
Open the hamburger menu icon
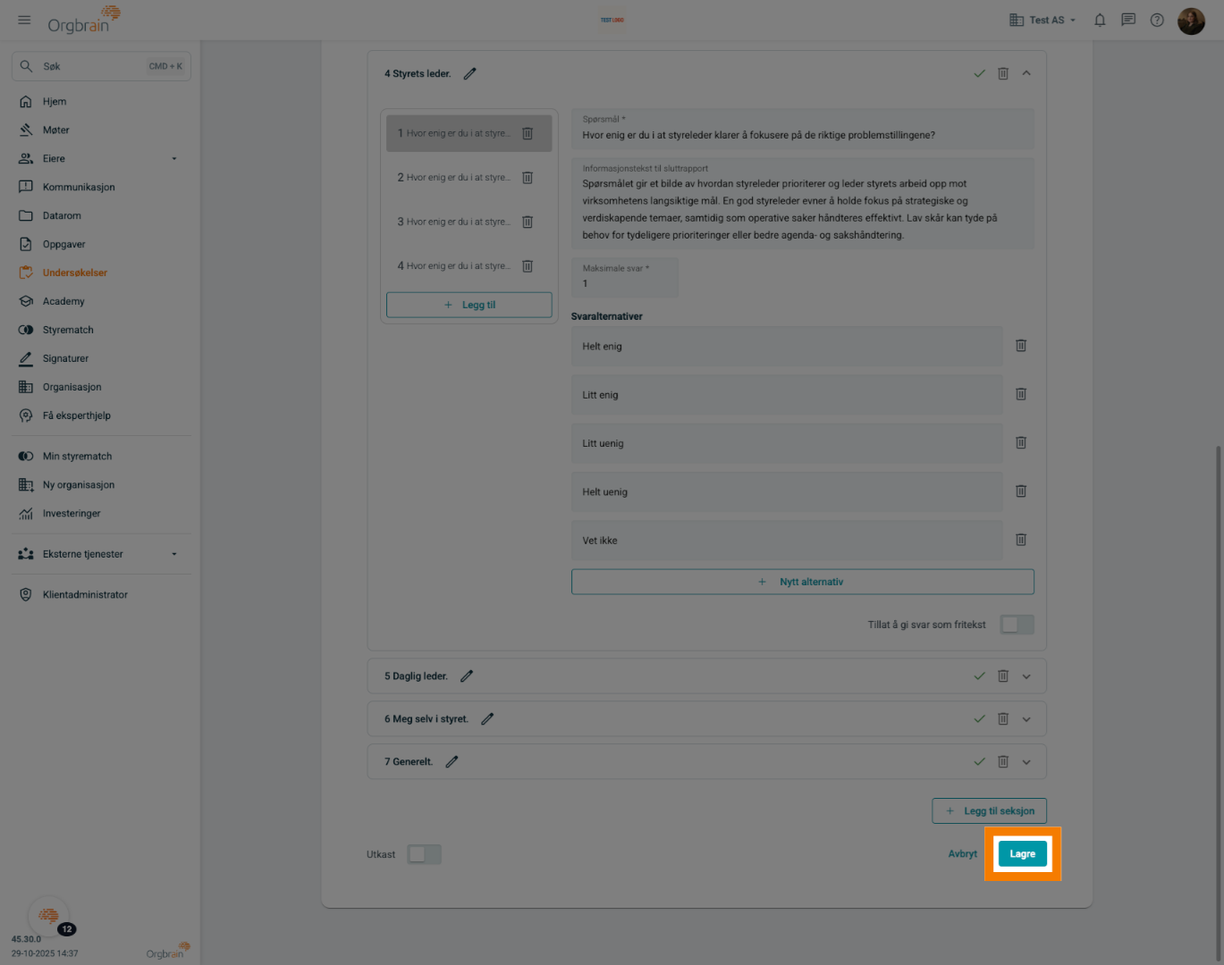click(24, 20)
